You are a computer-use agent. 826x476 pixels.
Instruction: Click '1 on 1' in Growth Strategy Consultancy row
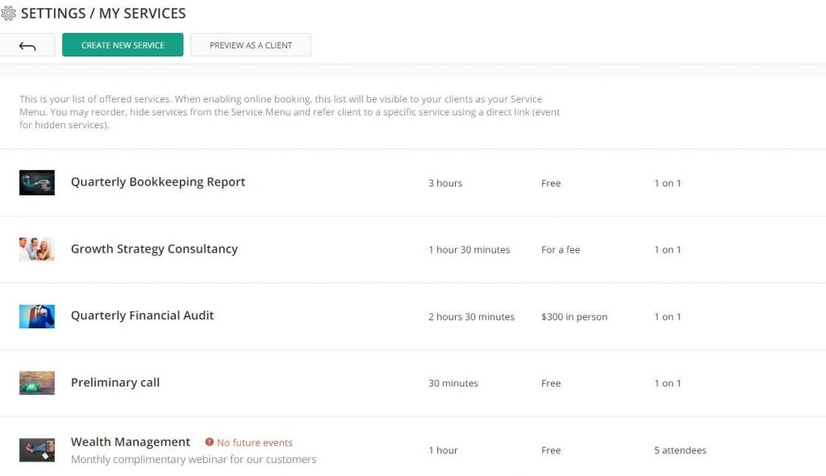tap(667, 250)
